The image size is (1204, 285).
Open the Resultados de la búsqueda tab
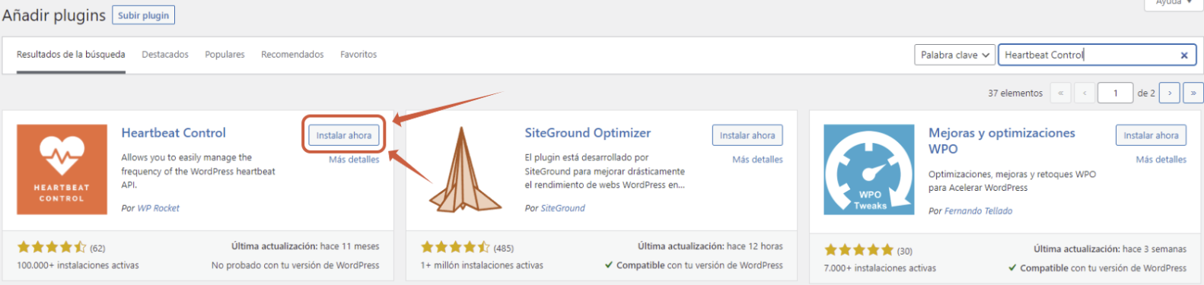coord(71,55)
